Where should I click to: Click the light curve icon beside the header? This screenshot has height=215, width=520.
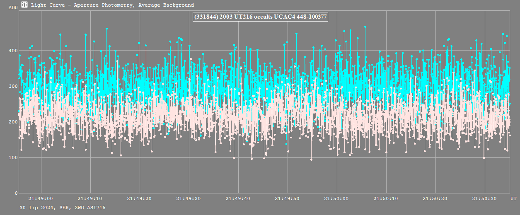[24, 5]
